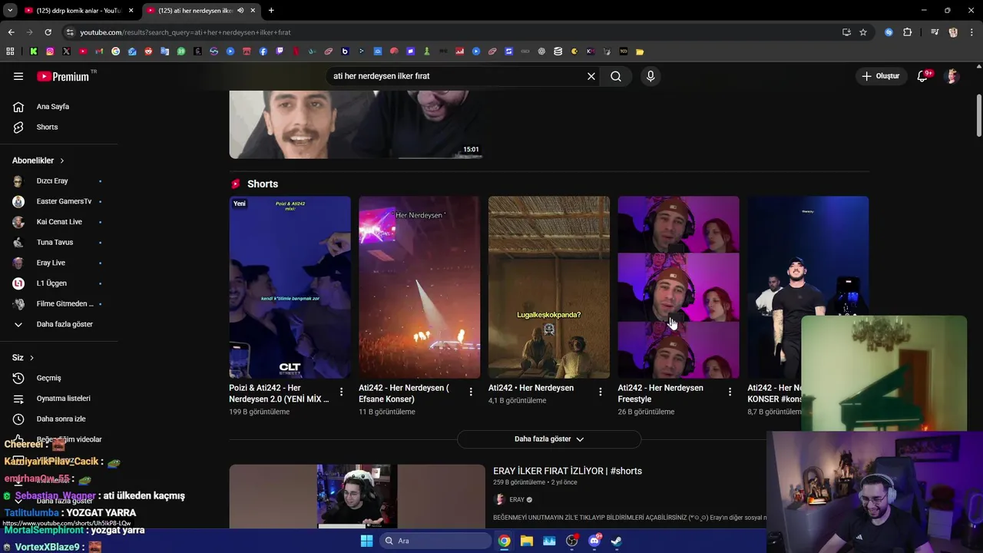Click the Oluştur create button
The width and height of the screenshot is (983, 553).
click(880, 76)
